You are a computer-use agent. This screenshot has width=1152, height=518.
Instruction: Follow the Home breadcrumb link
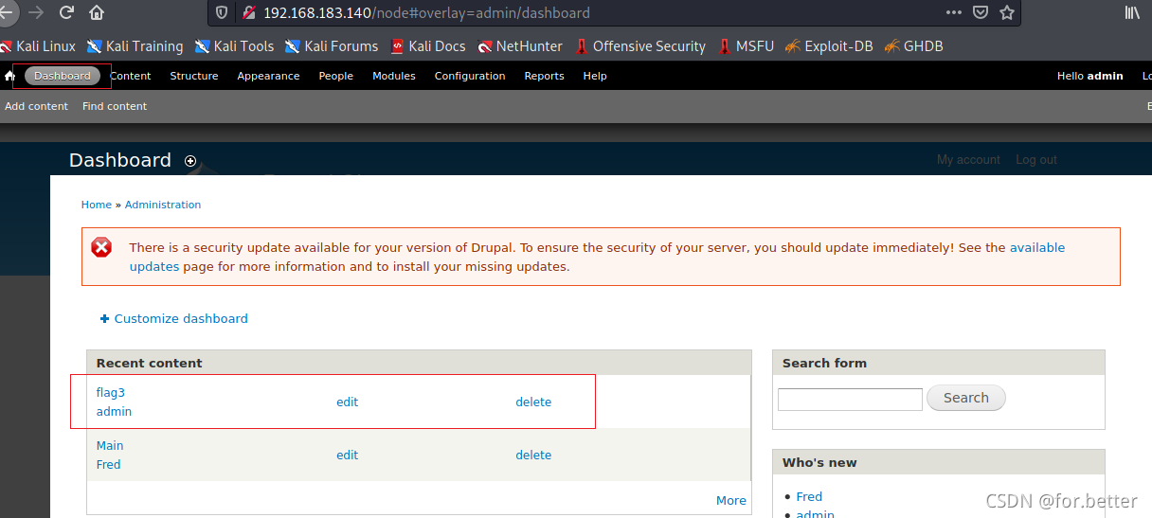(97, 205)
